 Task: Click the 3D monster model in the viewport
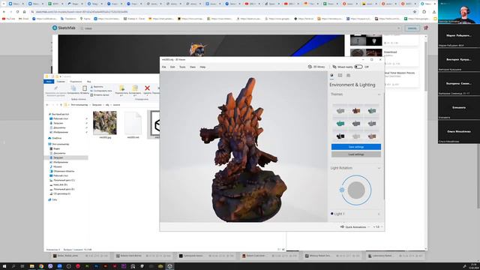(x=243, y=150)
